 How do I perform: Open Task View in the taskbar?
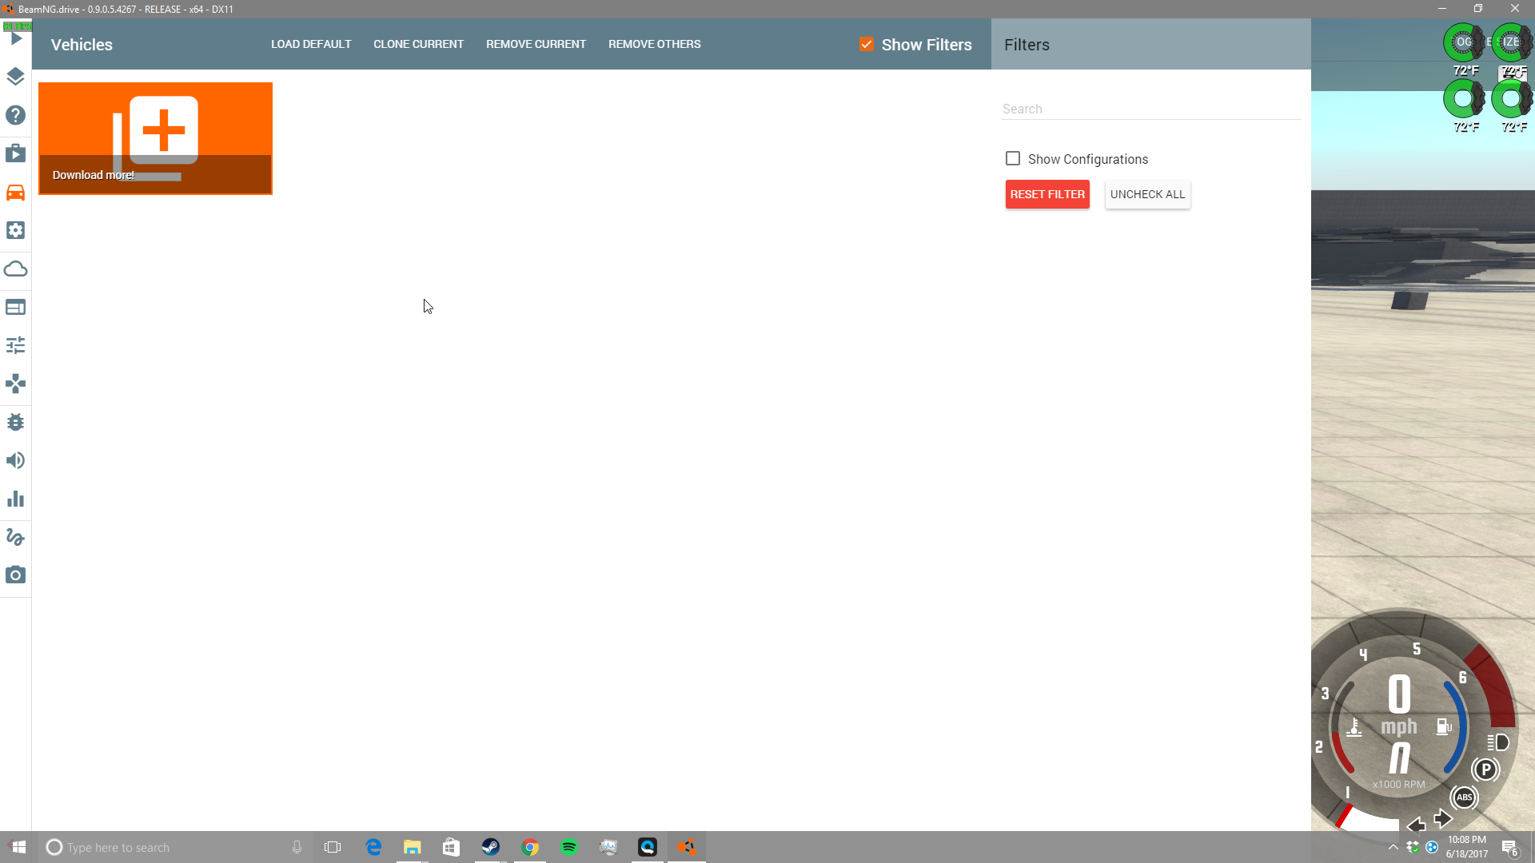333,847
